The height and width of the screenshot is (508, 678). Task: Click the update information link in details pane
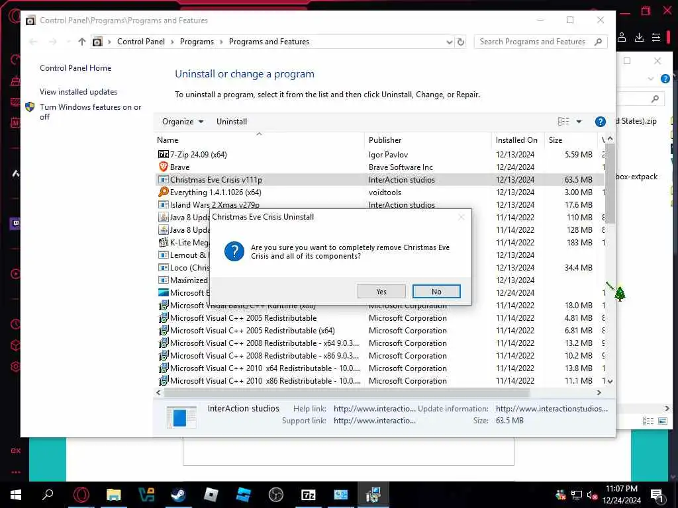point(552,409)
